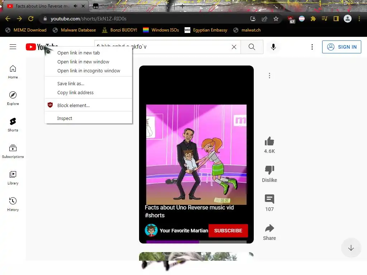The height and width of the screenshot is (275, 367).
Task: Open the Chrome profile avatar
Action: click(x=347, y=19)
